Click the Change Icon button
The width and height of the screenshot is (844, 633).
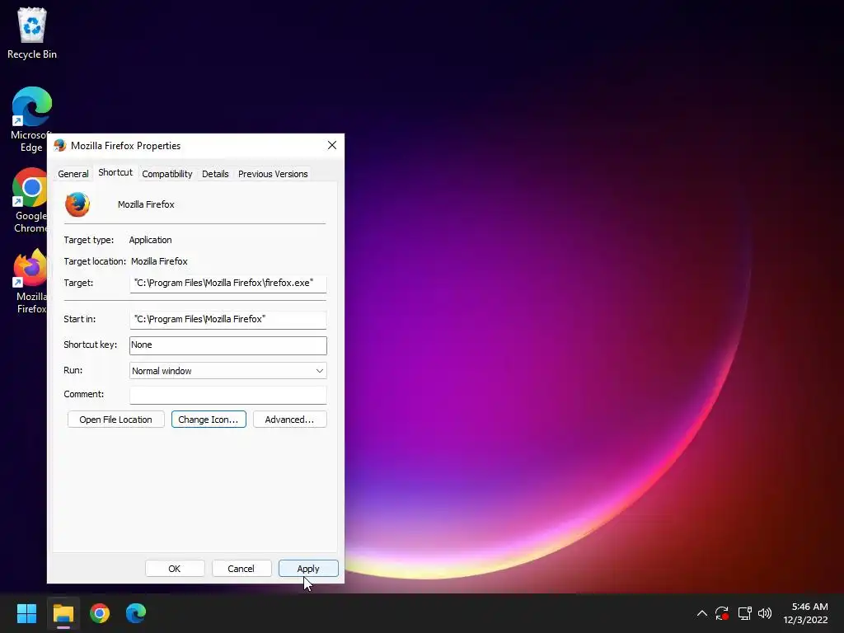pos(209,420)
